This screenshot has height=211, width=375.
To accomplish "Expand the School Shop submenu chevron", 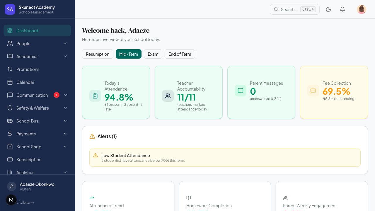I will point(65,147).
